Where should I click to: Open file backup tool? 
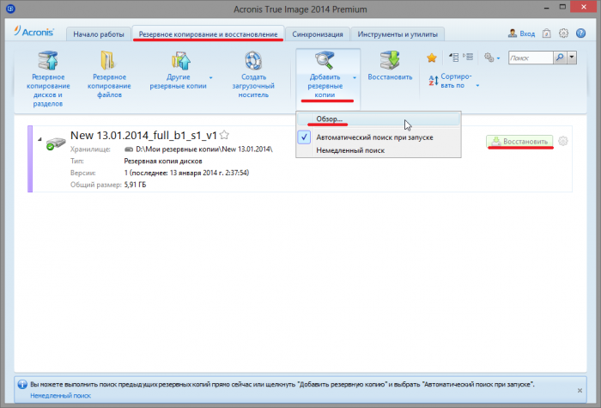click(109, 75)
